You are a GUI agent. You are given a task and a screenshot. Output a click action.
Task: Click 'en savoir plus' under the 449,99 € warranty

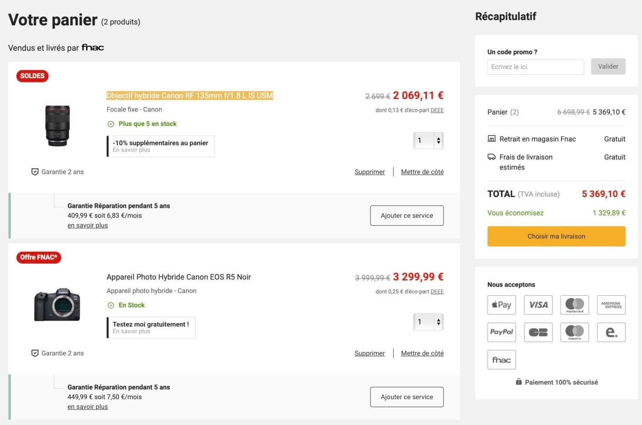88,407
